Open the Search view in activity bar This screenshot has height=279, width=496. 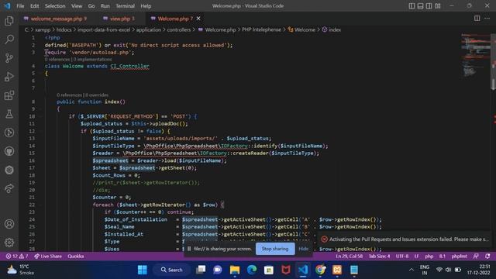tap(9, 40)
